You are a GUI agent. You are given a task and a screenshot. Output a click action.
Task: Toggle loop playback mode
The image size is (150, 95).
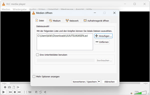click(x=40, y=92)
